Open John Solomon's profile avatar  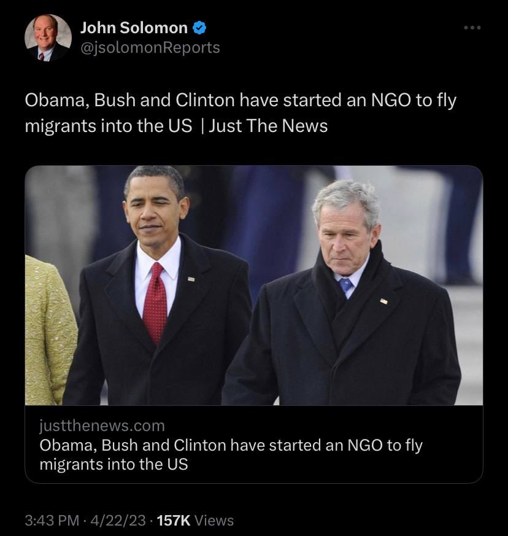tap(48, 37)
